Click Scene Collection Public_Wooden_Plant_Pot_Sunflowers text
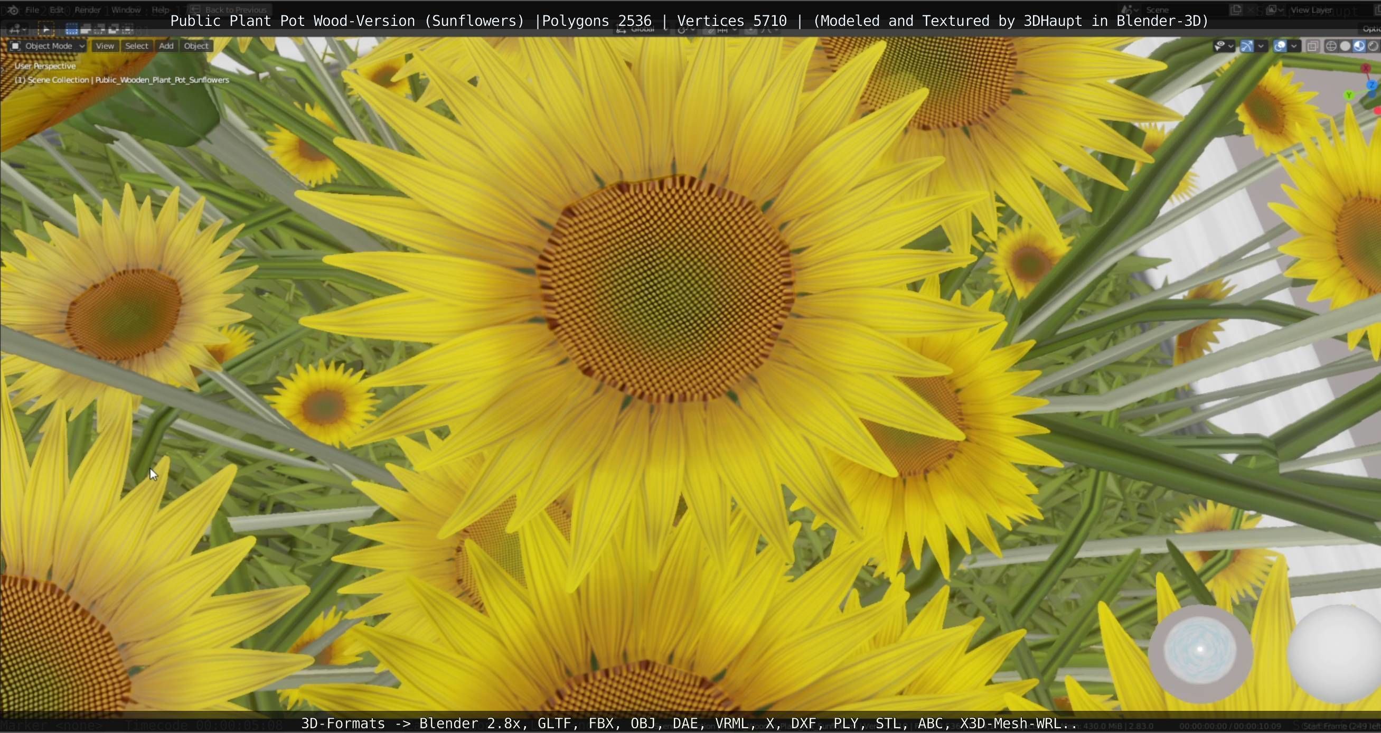This screenshot has height=733, width=1381. (x=121, y=80)
